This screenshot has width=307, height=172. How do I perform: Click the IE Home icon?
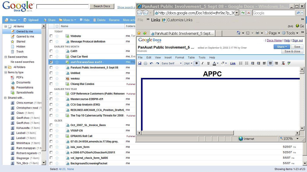pyautogui.click(x=238, y=33)
